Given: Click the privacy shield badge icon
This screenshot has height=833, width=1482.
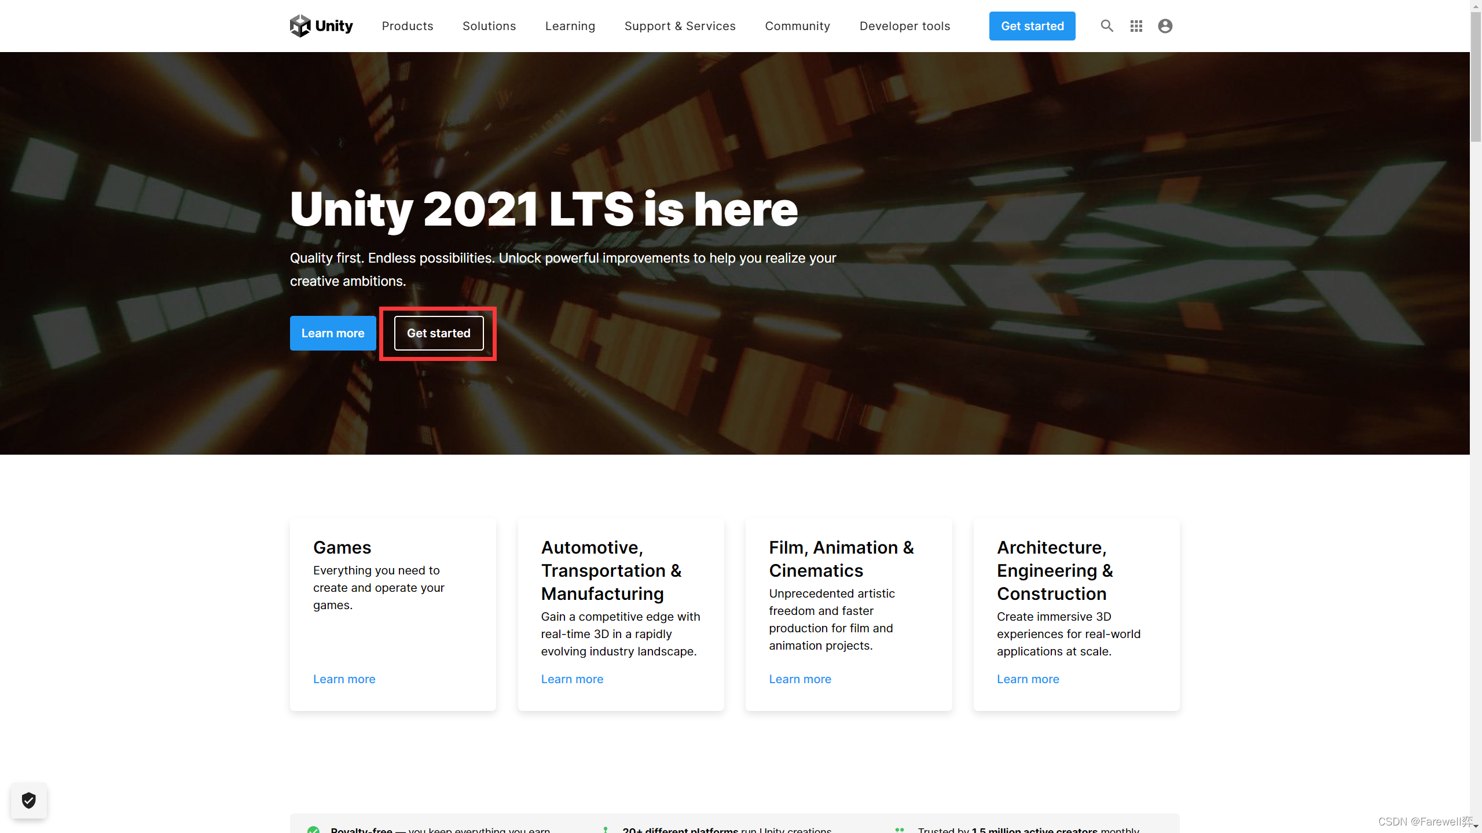Looking at the screenshot, I should tap(28, 800).
